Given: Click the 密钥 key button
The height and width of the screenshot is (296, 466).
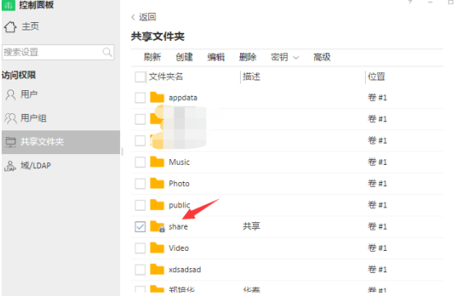Looking at the screenshot, I should click(x=279, y=57).
